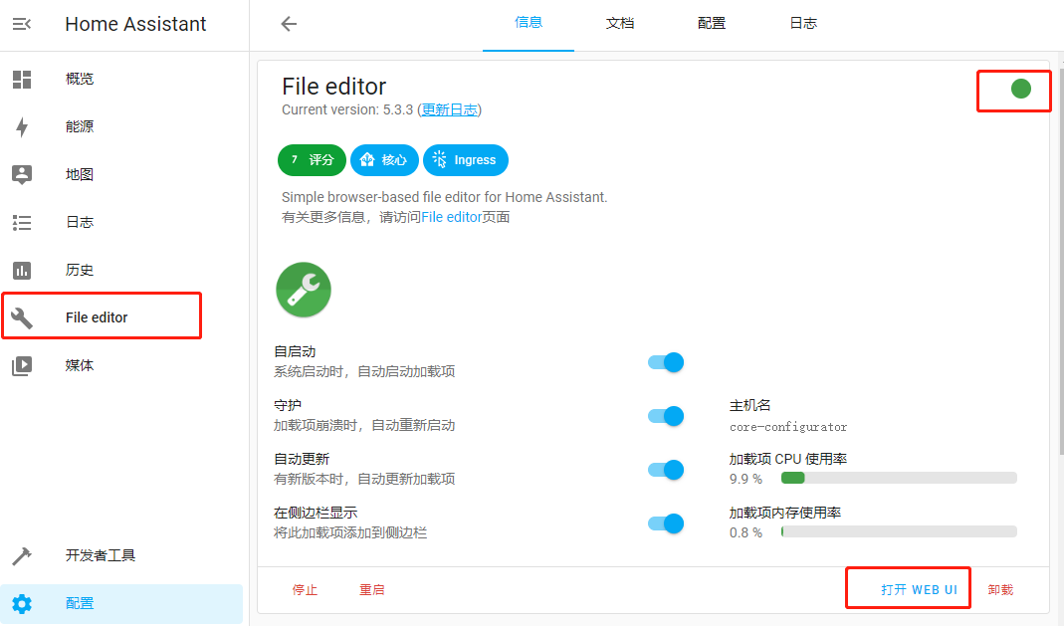Click the File editor heading
1064x626 pixels.
333,87
